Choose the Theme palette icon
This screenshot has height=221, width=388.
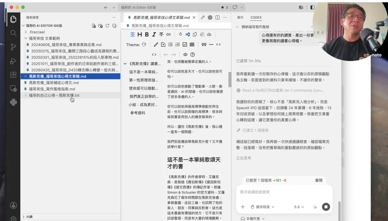(144, 44)
